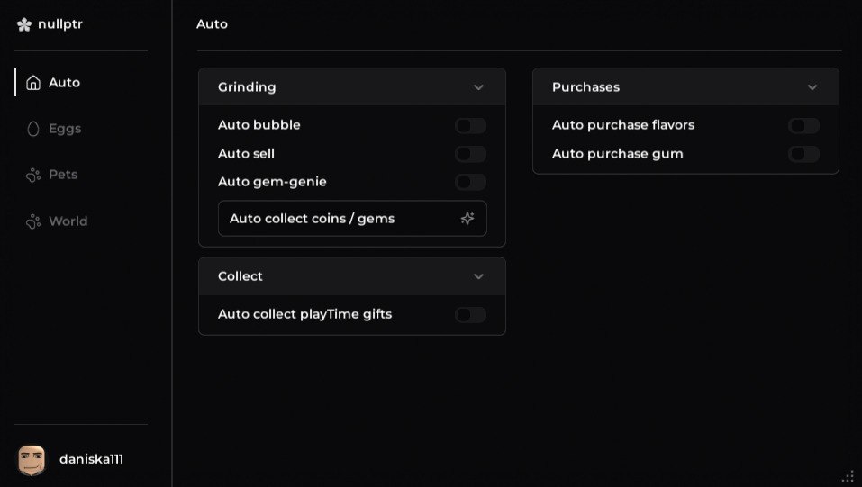Screen dimensions: 862x487
Task: Collapse the Purchases section chevron
Action: 812,87
